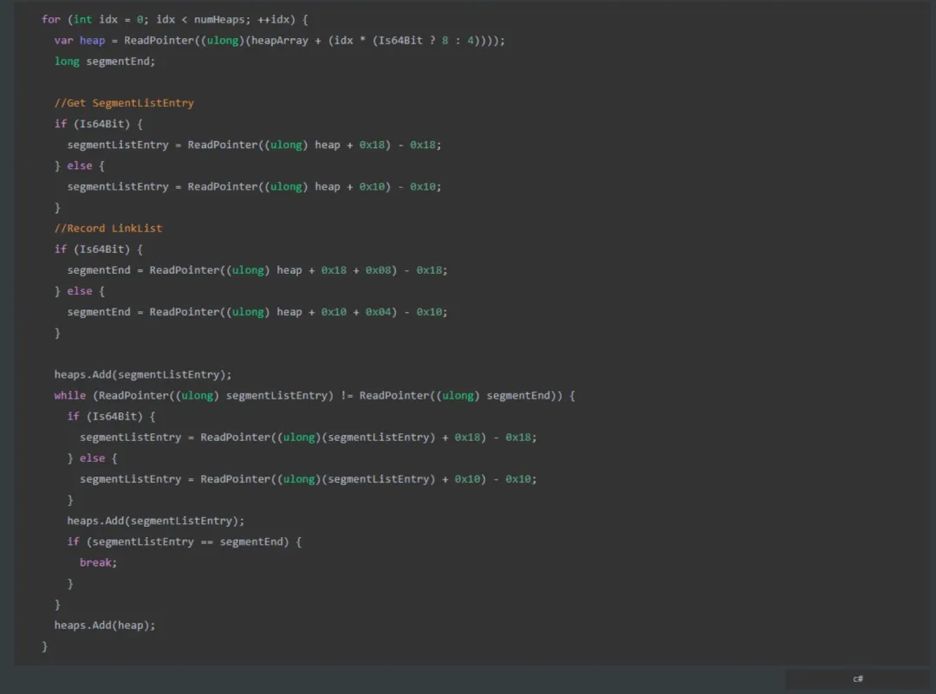Click the segmentEnd line with '0x10 + 0x04'
This screenshot has width=936, height=694.
257,312
